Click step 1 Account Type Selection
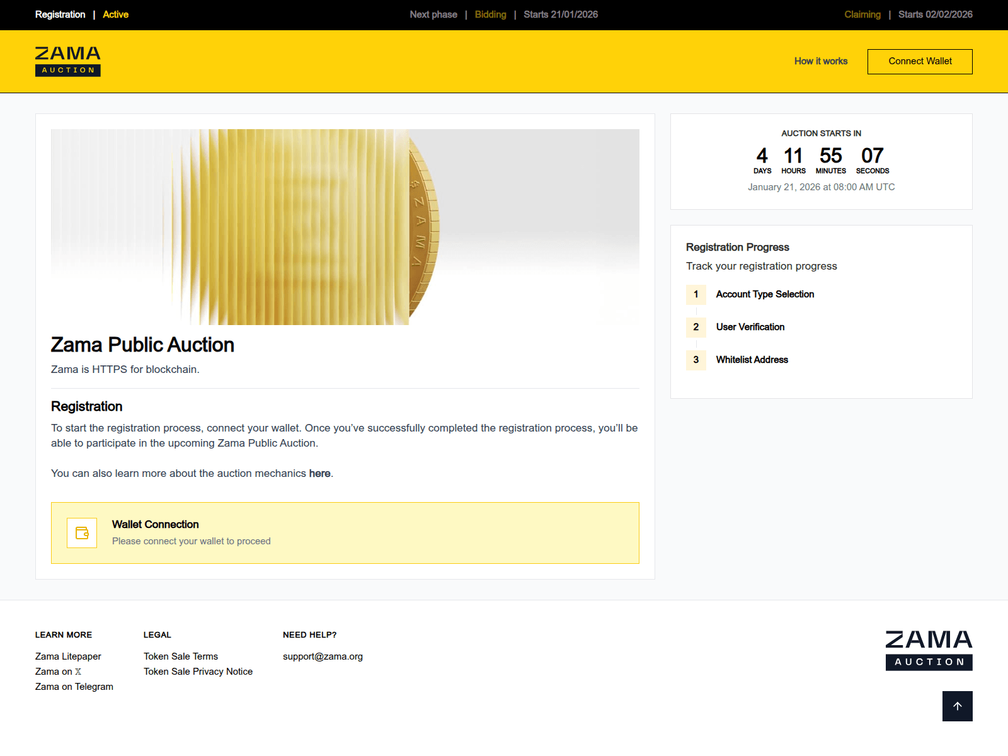Image resolution: width=1008 pixels, height=756 pixels. (x=750, y=294)
